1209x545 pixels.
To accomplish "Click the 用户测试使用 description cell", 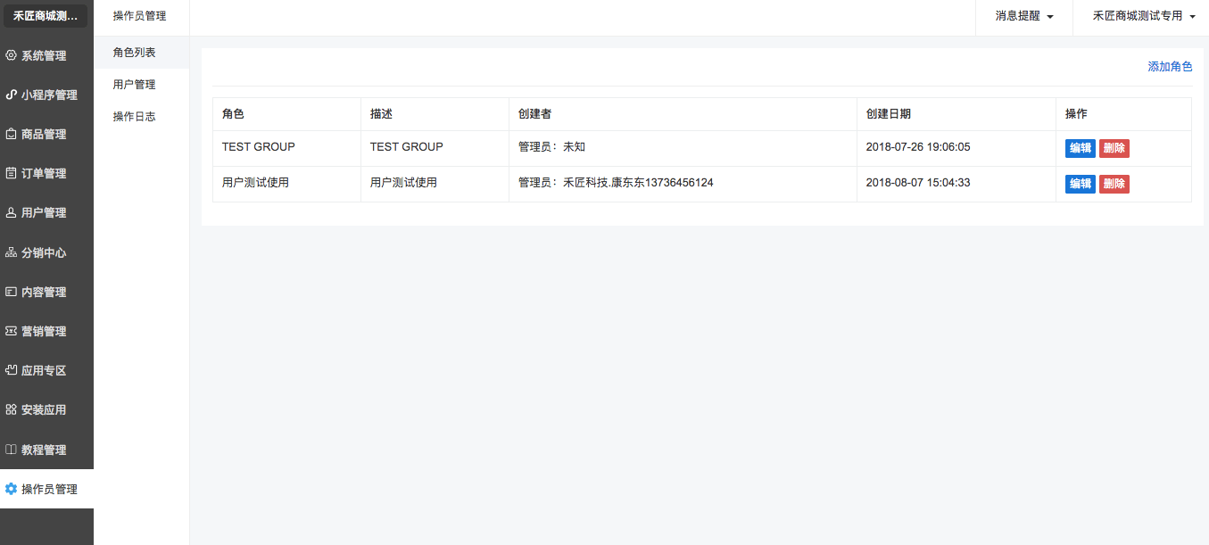I will (403, 183).
